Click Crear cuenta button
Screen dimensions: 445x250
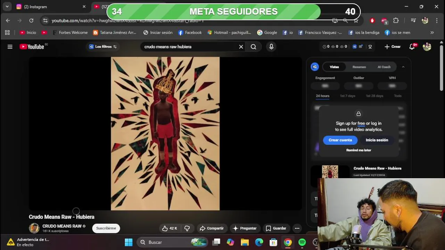(x=340, y=140)
